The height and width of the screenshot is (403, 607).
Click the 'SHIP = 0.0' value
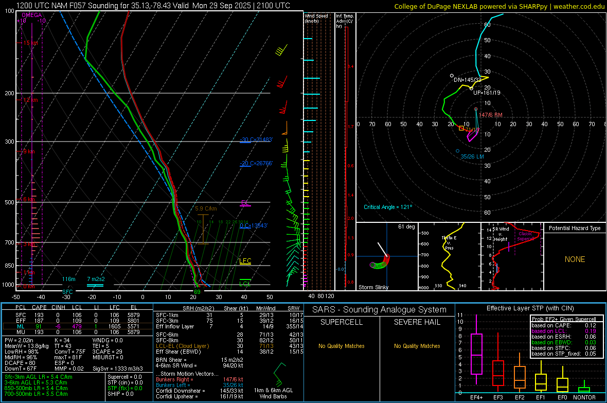(120, 394)
